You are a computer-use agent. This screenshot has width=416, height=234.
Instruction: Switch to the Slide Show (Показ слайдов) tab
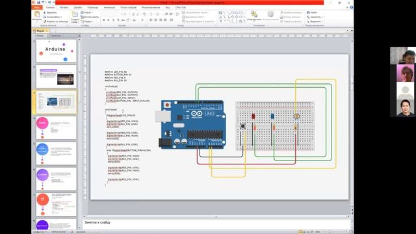129,7
